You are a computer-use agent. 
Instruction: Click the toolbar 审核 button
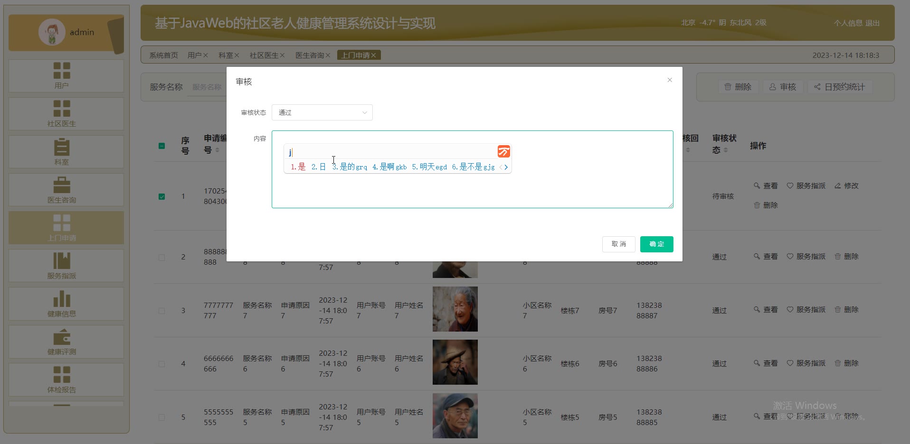point(783,87)
